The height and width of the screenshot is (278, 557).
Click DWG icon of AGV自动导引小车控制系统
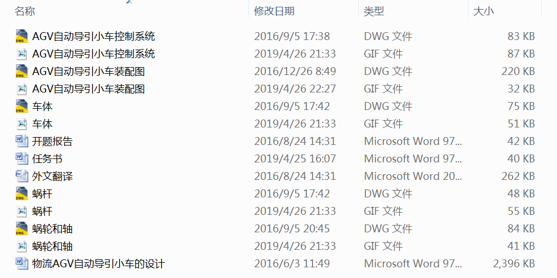[x=22, y=37]
